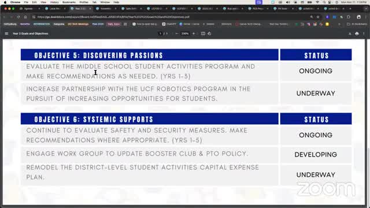The height and width of the screenshot is (208, 370).
Task: Reload the current page
Action: 18,17
